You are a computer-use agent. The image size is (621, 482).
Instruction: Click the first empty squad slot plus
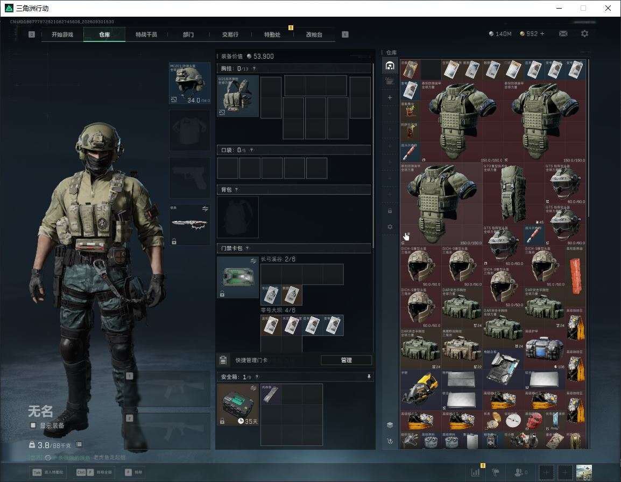point(546,472)
